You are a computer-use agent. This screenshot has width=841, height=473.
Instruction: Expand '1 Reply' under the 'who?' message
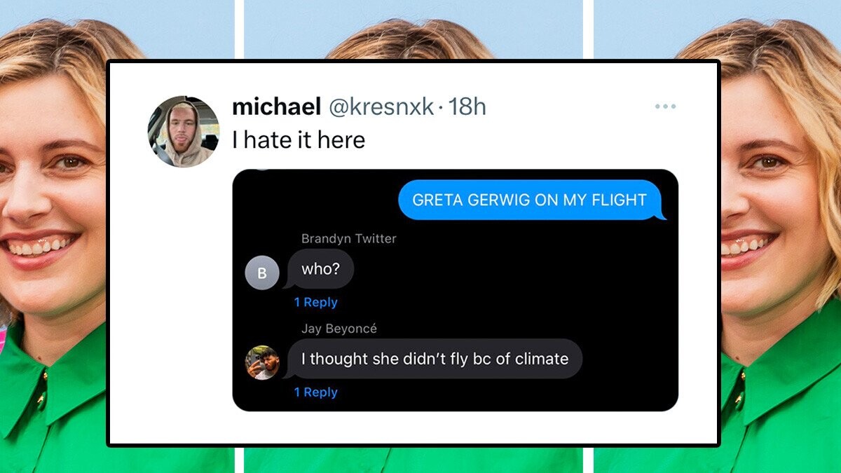pyautogui.click(x=315, y=303)
